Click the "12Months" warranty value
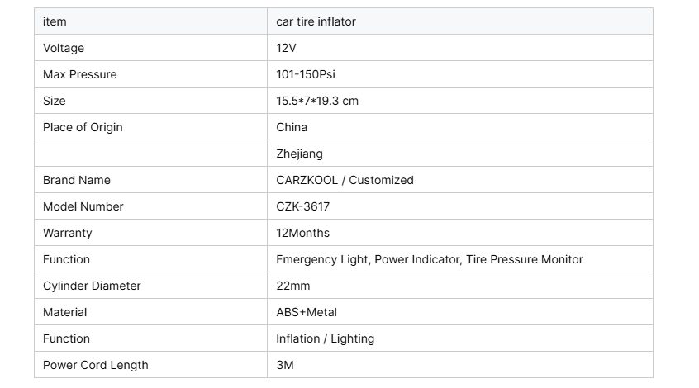The image size is (699, 388). (302, 233)
